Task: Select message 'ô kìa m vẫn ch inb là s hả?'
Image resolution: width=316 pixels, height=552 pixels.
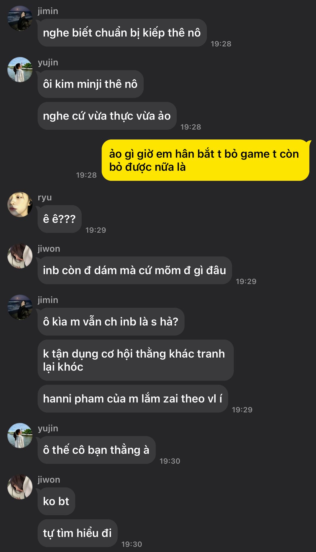Action: [x=111, y=321]
